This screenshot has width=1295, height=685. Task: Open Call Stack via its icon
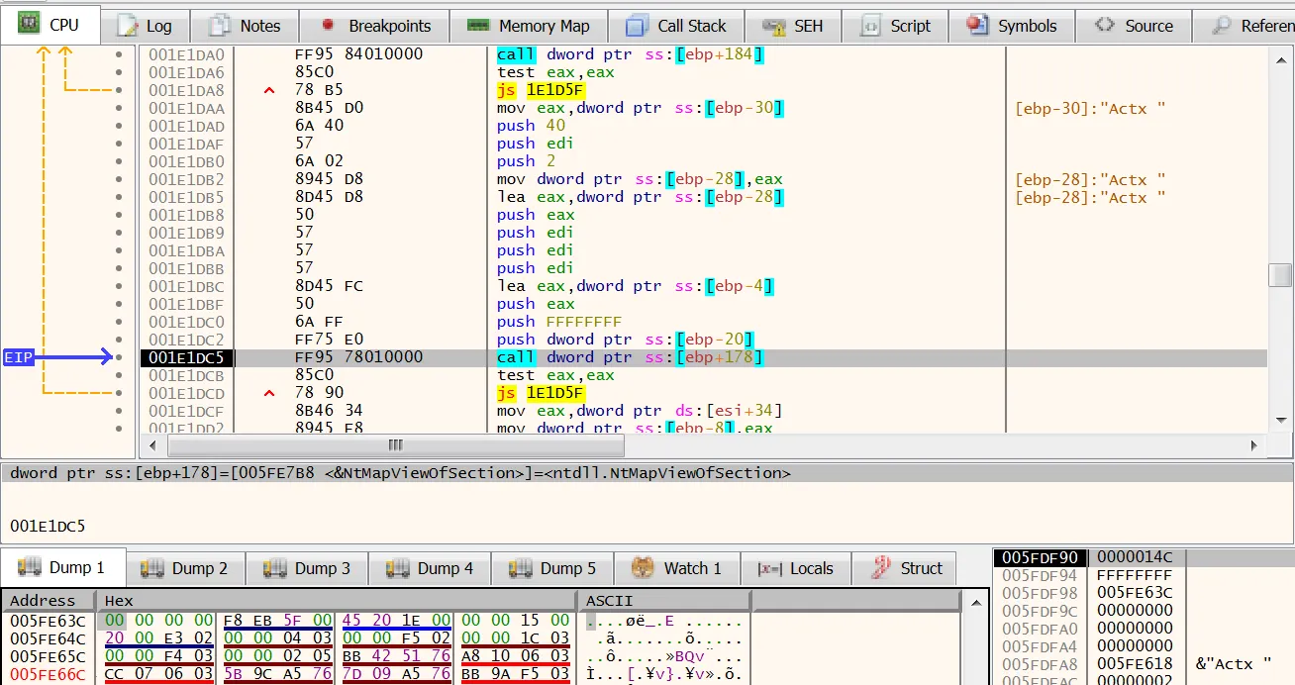[640, 26]
